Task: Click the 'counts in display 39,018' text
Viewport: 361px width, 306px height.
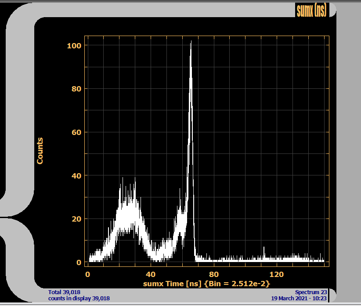Action: [79, 299]
